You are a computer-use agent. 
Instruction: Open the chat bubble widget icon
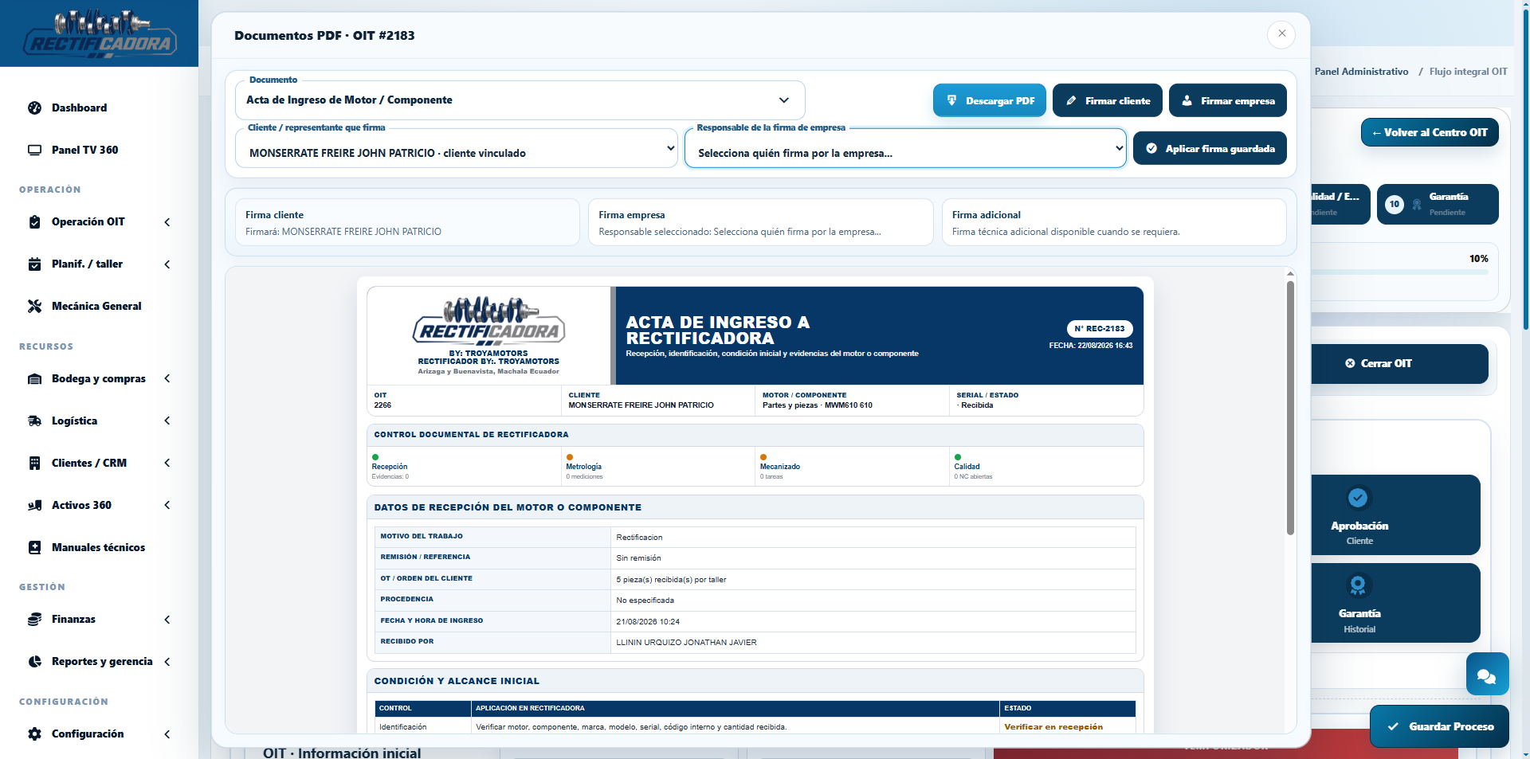[x=1487, y=675]
